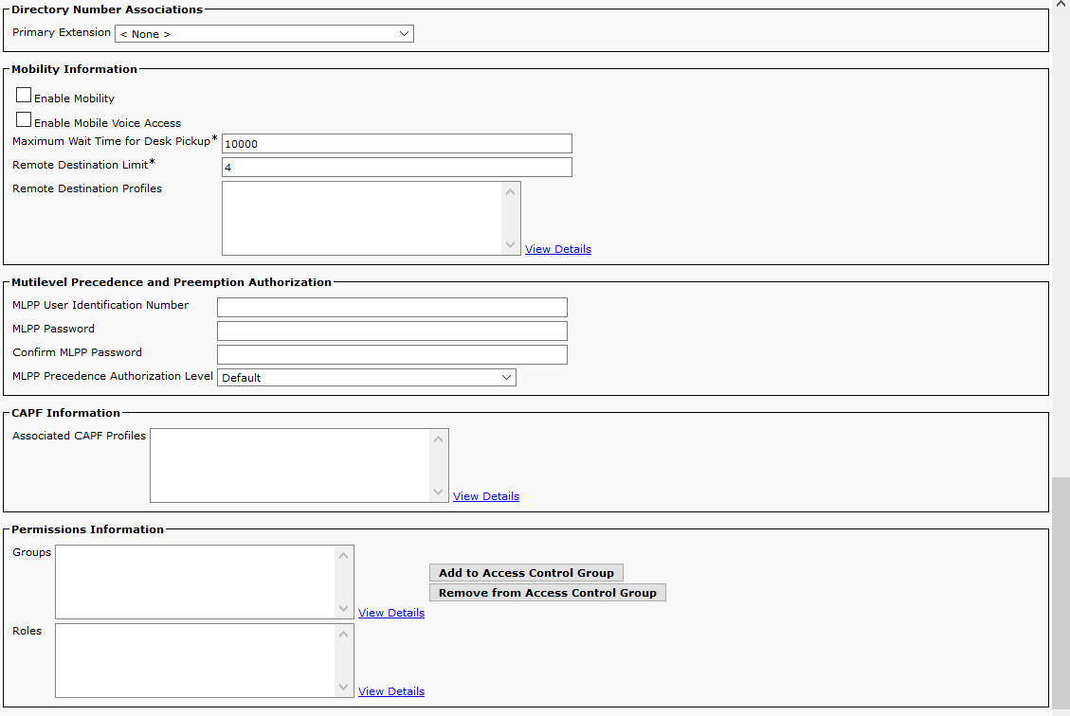This screenshot has width=1070, height=716.
Task: Click Add to Access Control Group button
Action: point(526,573)
